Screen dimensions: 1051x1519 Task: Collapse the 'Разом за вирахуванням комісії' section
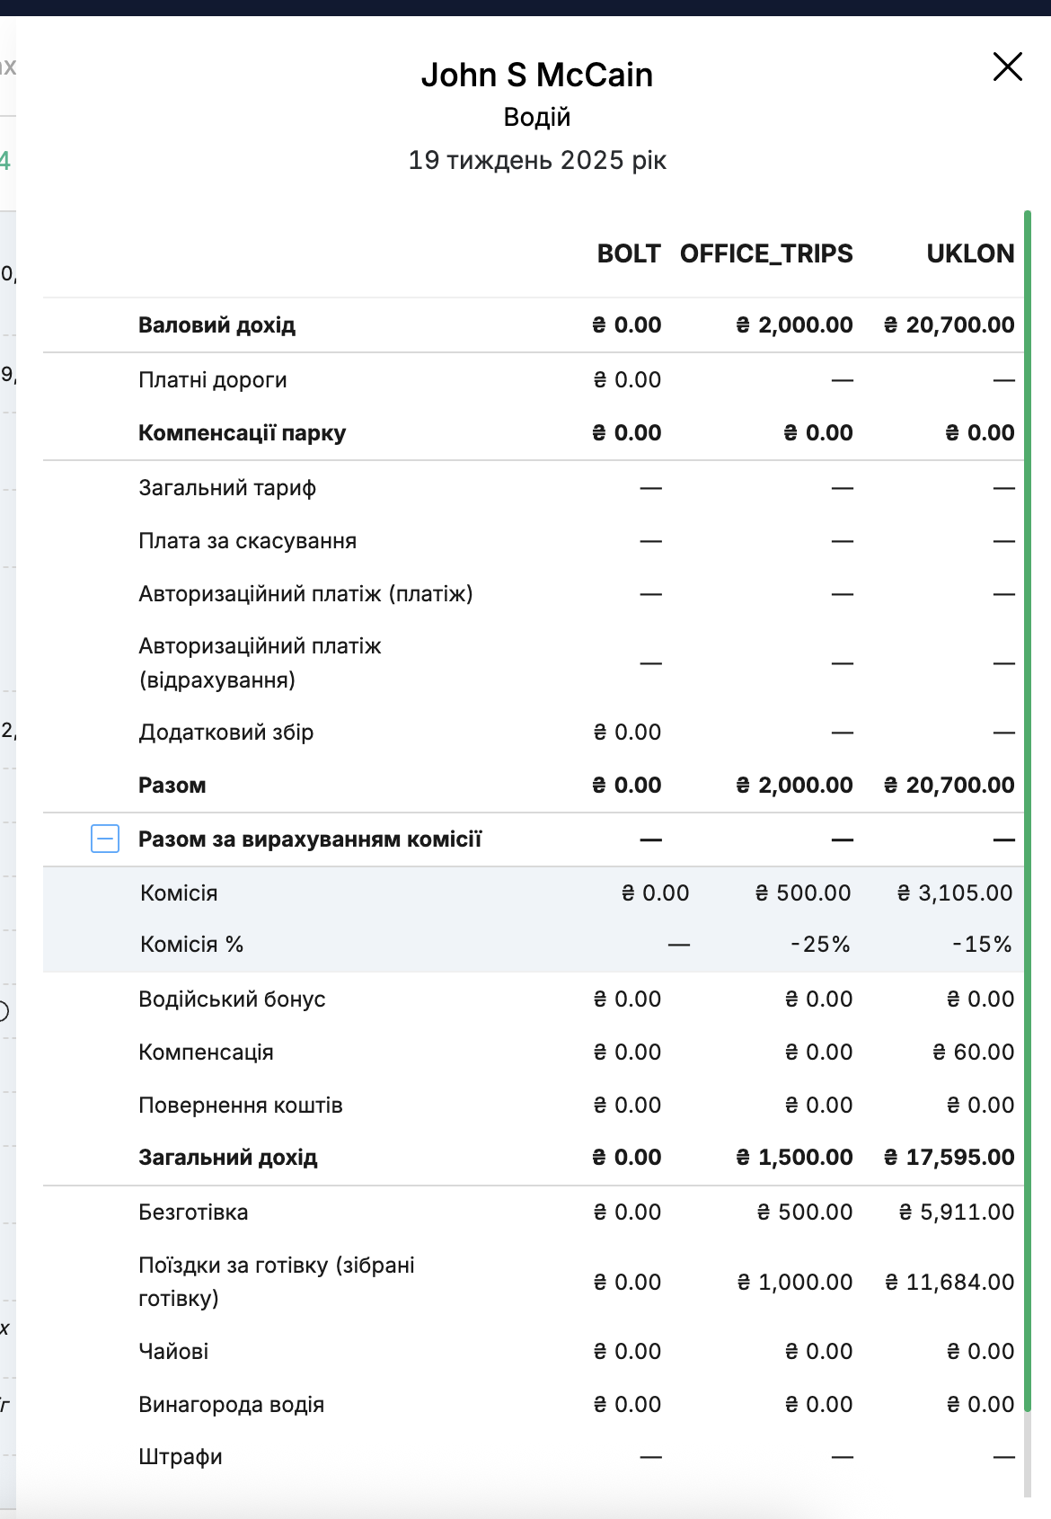pyautogui.click(x=105, y=839)
